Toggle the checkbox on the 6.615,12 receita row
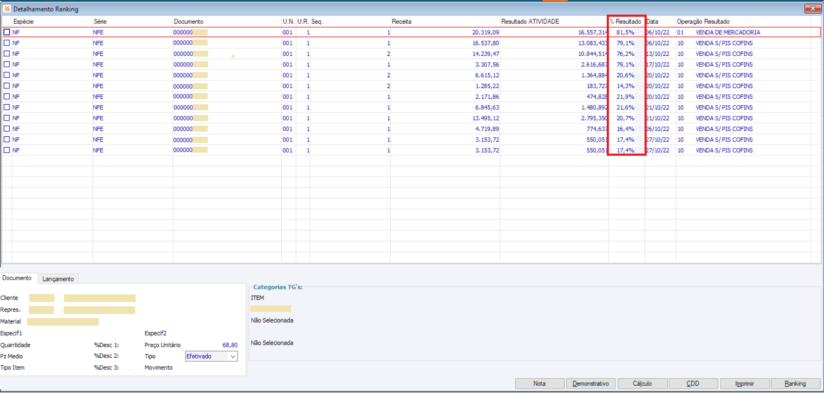824x393 pixels. pos(7,75)
